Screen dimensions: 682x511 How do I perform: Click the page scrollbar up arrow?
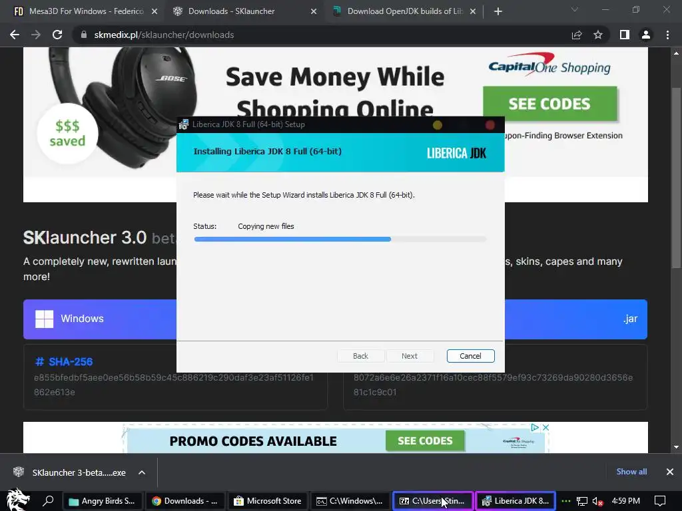[x=676, y=53]
